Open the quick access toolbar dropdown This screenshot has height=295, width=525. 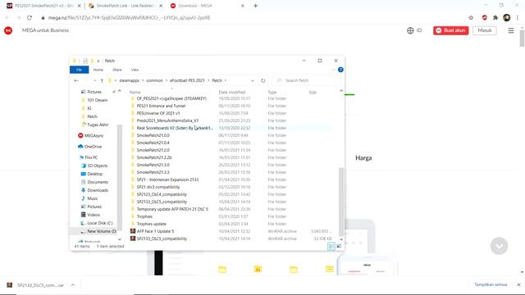pos(98,61)
